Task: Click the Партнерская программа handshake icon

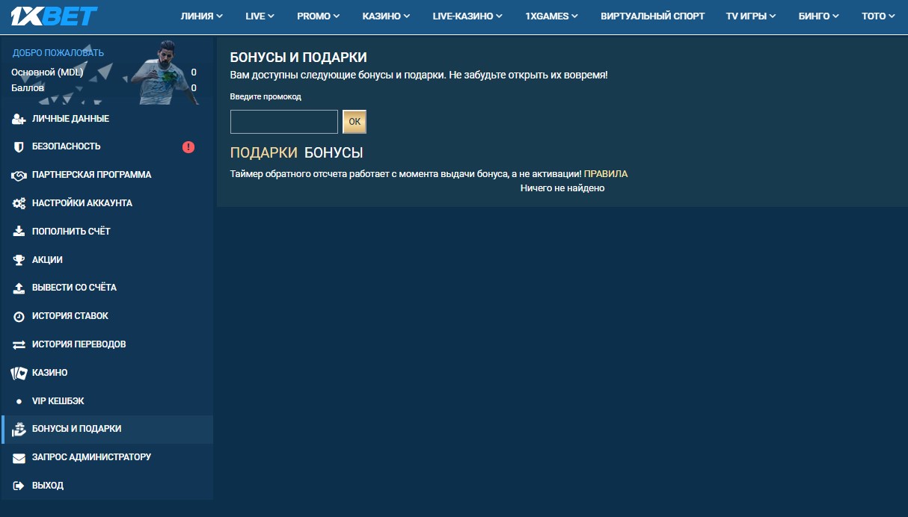Action: [19, 175]
